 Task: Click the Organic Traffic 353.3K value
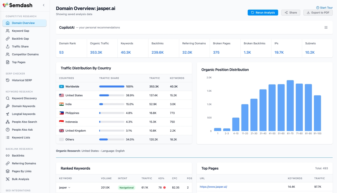click(x=96, y=52)
